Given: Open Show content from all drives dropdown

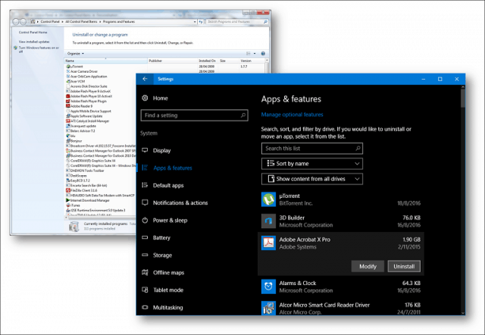Looking at the screenshot, I should pyautogui.click(x=311, y=179).
